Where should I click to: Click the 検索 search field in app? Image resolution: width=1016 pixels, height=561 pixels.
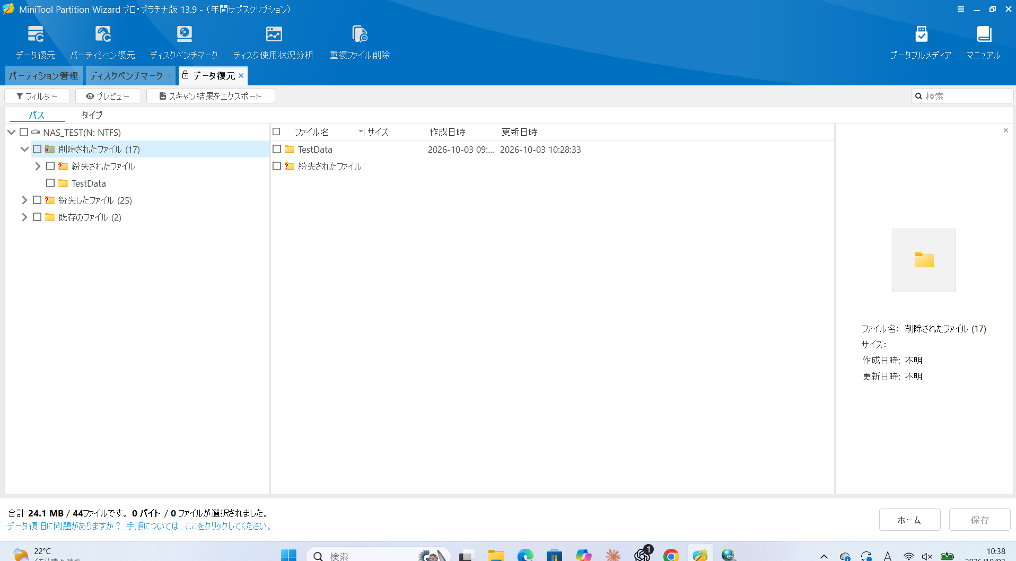point(962,96)
